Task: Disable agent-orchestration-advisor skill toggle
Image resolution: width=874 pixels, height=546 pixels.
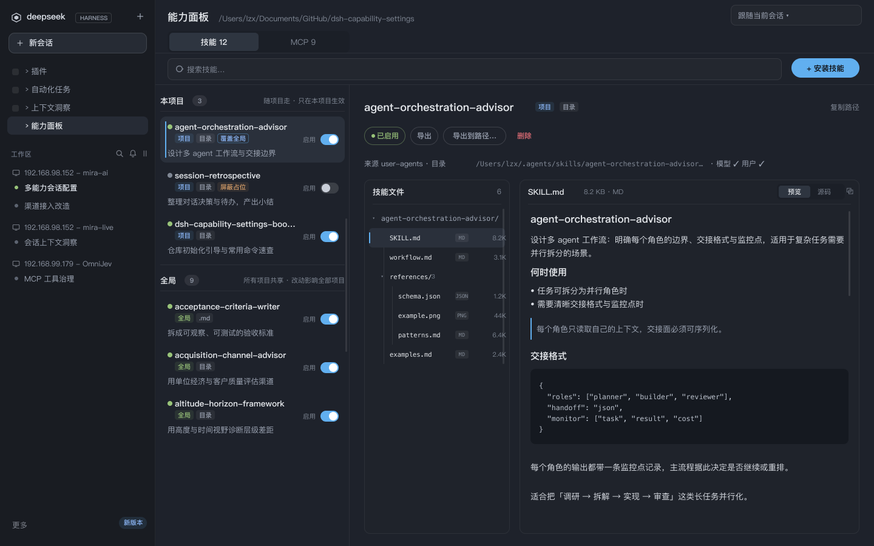Action: [x=330, y=140]
